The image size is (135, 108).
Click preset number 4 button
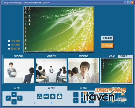click(x=76, y=100)
